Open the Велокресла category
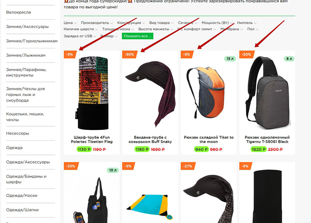 coord(18,12)
